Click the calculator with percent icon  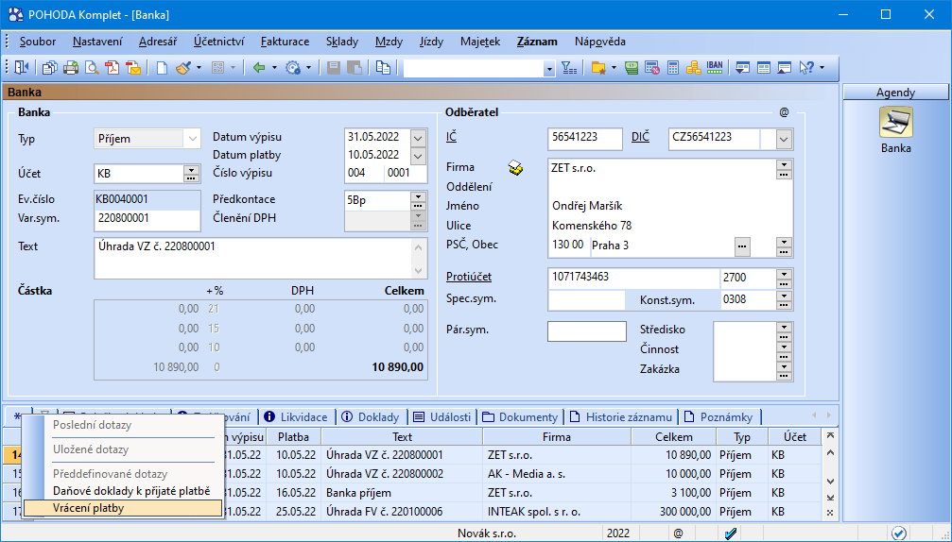(652, 68)
